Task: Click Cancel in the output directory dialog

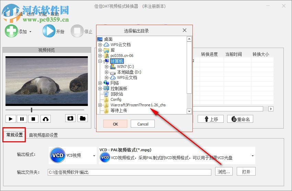Action: pos(143,124)
